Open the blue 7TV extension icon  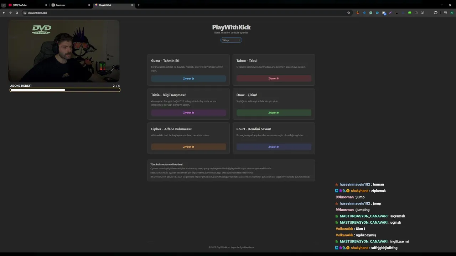click(x=377, y=13)
